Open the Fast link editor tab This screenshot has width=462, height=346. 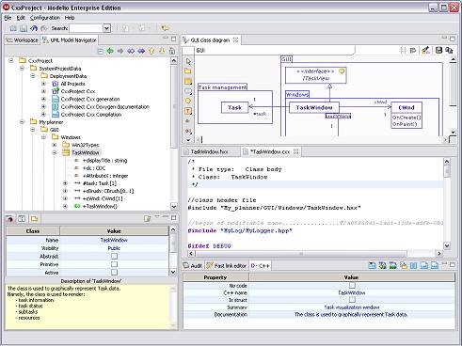[227, 266]
